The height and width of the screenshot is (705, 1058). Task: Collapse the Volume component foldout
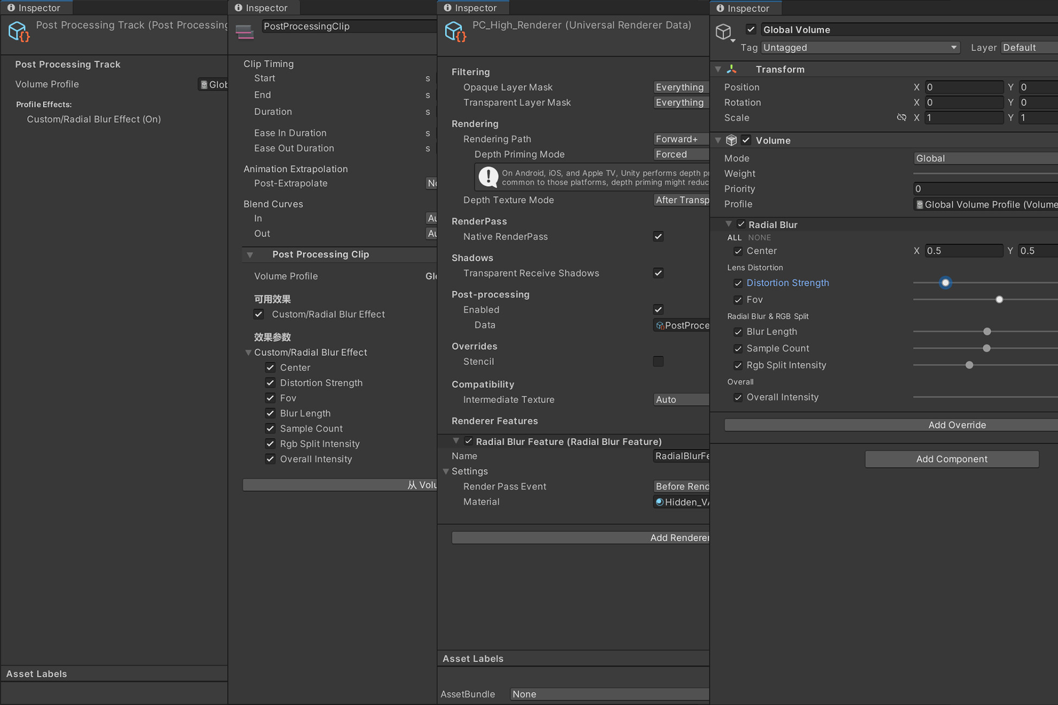718,140
